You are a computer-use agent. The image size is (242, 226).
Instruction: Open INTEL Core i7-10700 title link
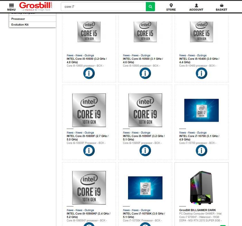click(x=199, y=138)
